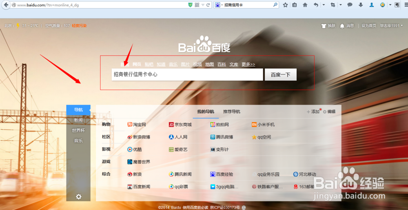
Task: Click the translate icon in toolbar
Action: pos(397,4)
